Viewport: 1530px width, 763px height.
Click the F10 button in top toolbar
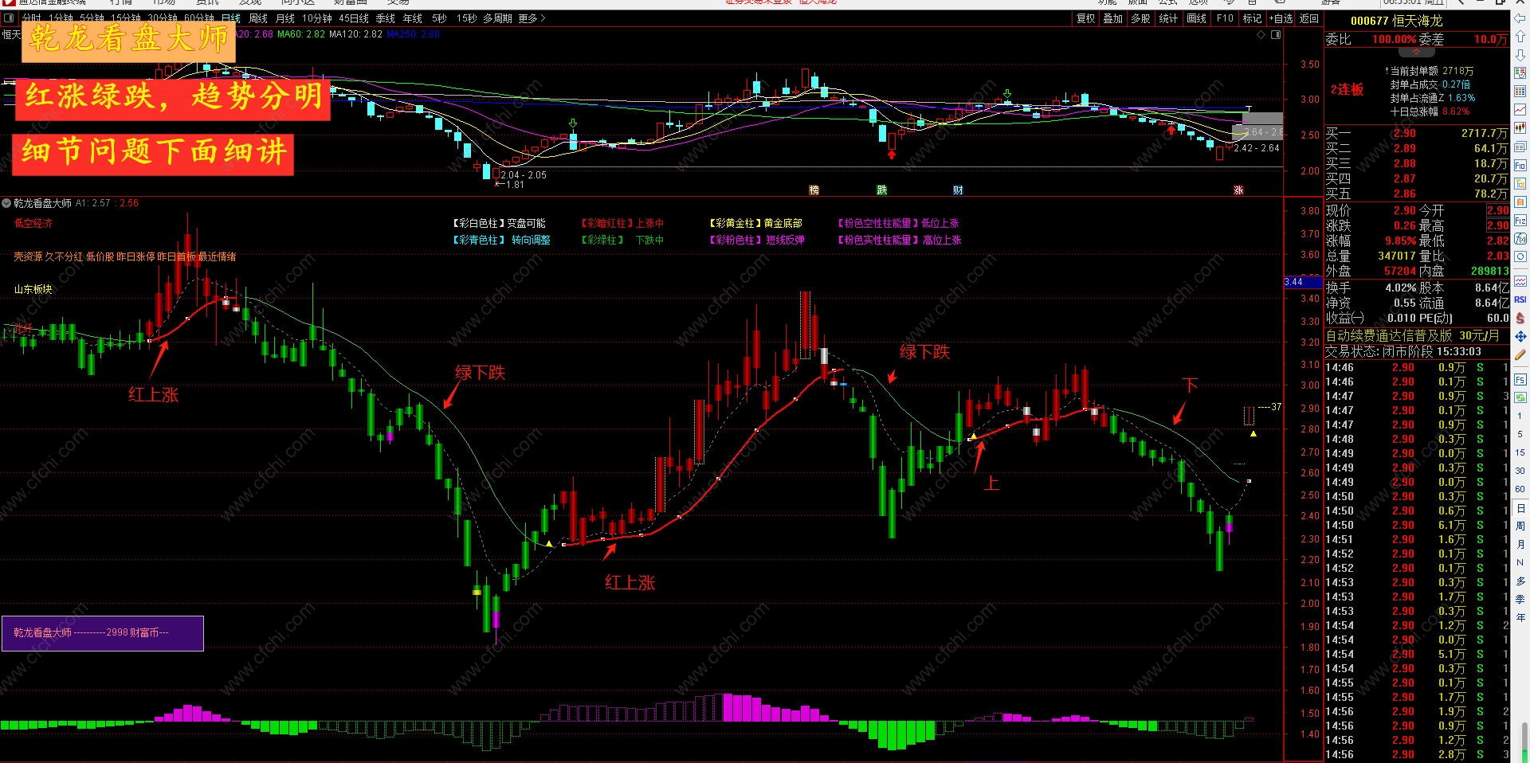pyautogui.click(x=1226, y=18)
